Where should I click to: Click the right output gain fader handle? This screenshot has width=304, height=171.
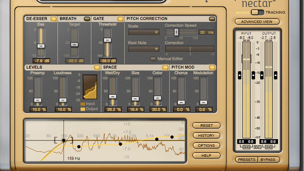275,75
